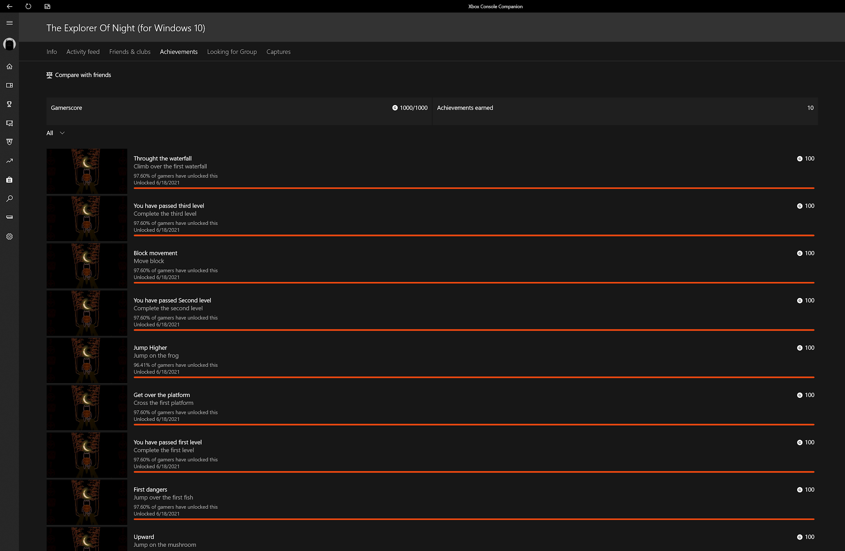Go back with the back arrow
This screenshot has width=845, height=551.
click(9, 7)
